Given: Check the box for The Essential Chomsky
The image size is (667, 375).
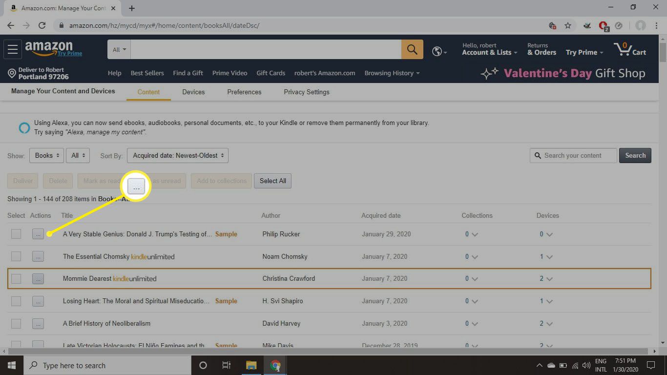Looking at the screenshot, I should [16, 256].
